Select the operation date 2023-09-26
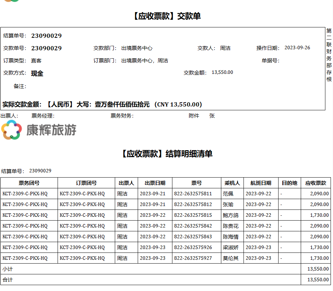The width and height of the screenshot is (333, 291). pos(297,48)
